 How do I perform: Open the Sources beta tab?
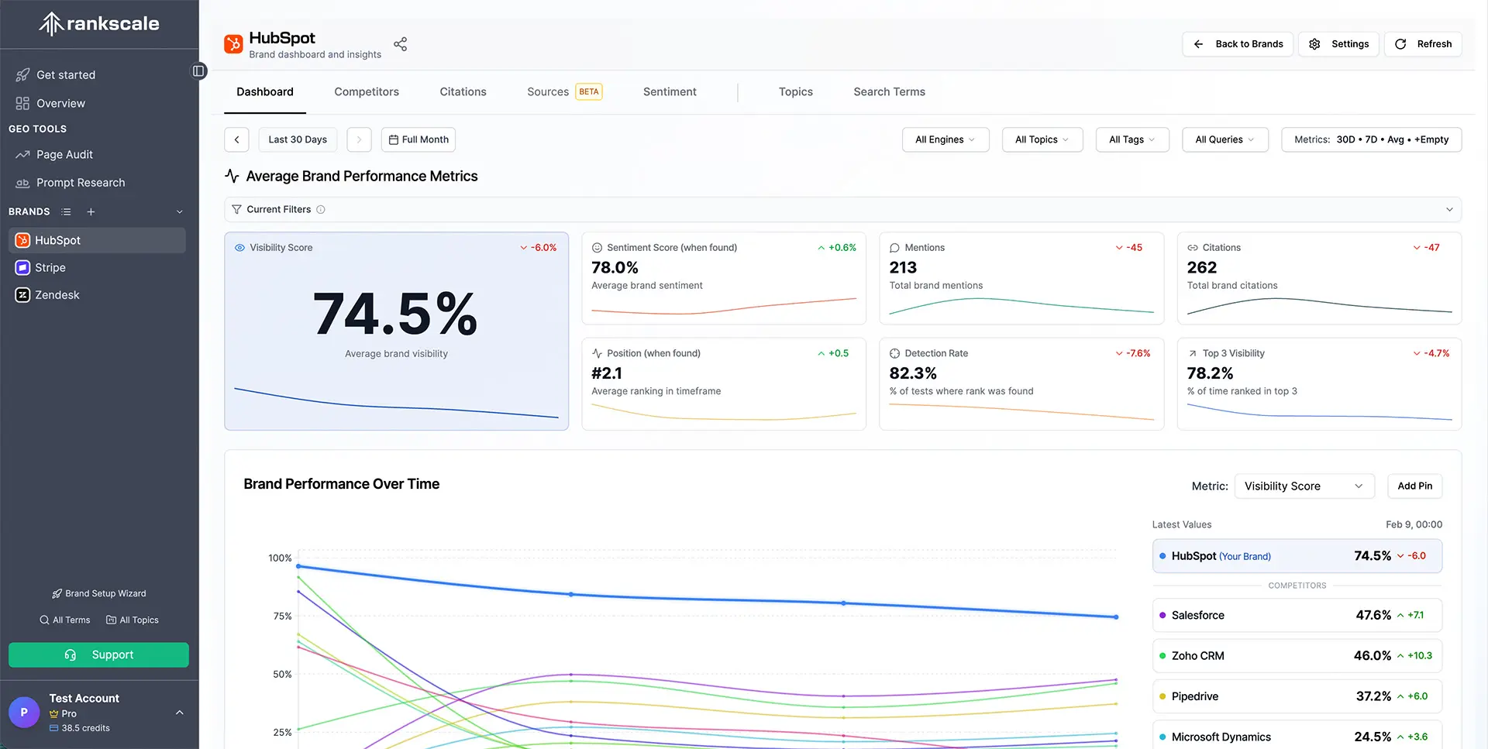tap(547, 91)
